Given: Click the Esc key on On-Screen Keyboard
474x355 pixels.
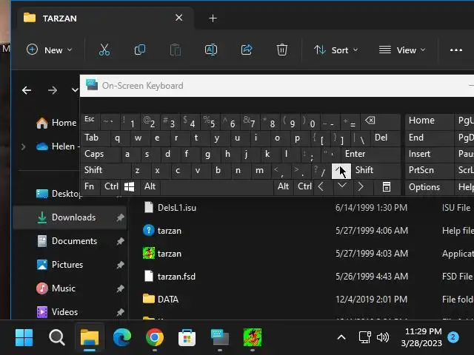Looking at the screenshot, I should [90, 121].
